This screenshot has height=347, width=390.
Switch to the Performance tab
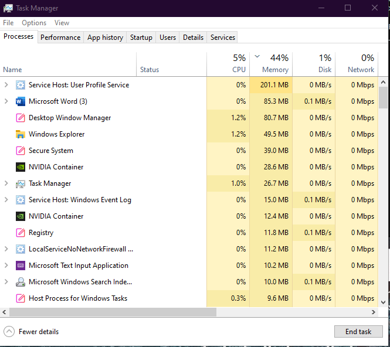point(60,38)
